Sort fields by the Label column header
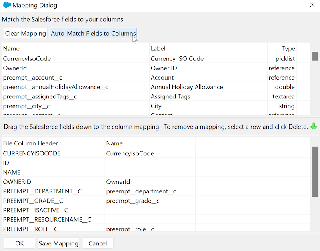The image size is (320, 251). coord(158,49)
